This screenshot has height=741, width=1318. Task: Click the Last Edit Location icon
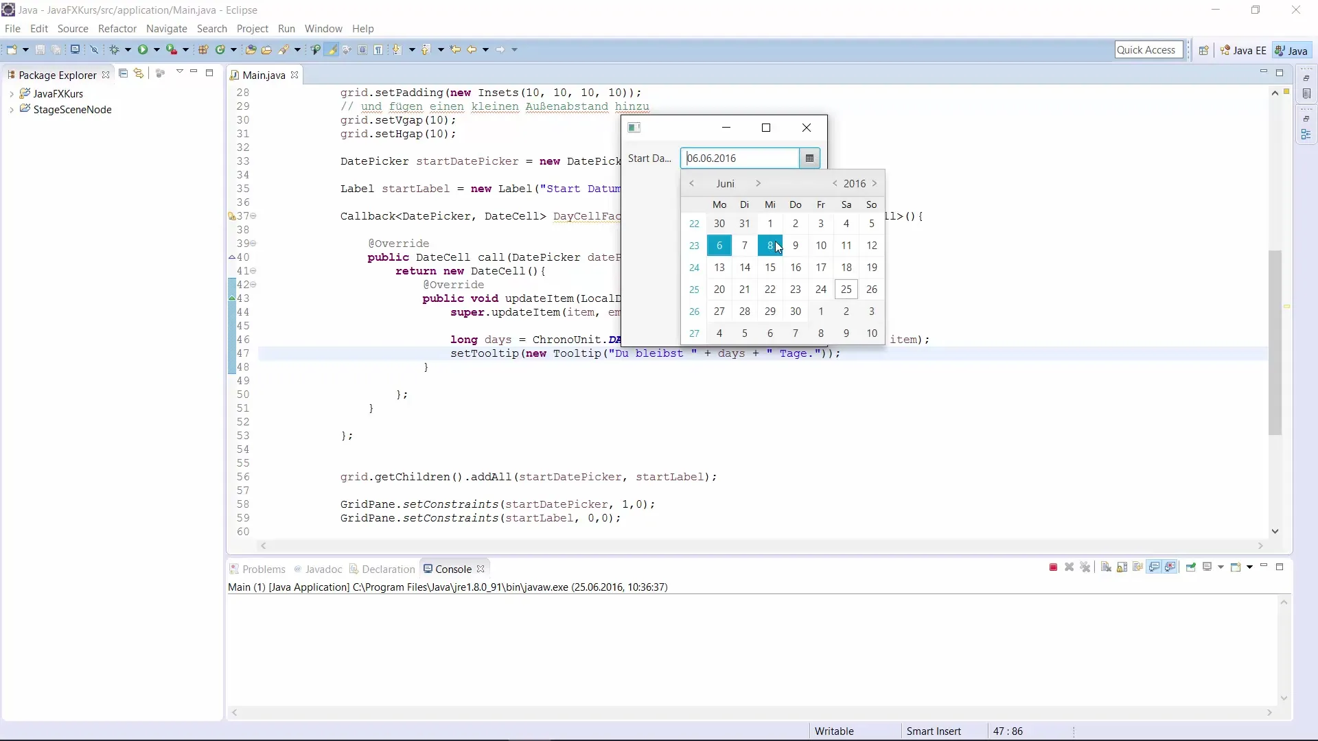pyautogui.click(x=455, y=49)
